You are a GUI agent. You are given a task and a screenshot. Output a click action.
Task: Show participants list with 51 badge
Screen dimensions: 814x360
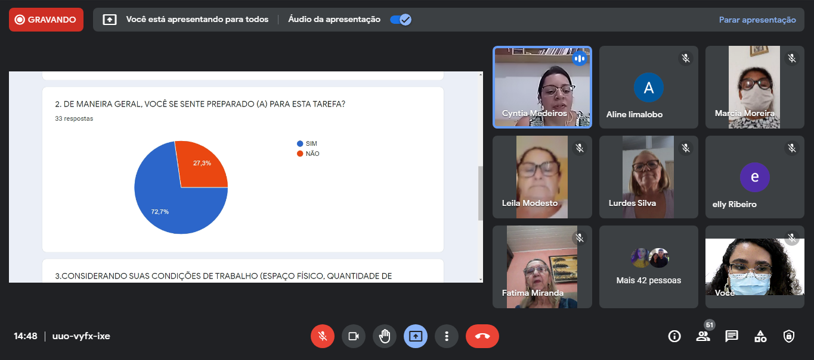click(703, 336)
